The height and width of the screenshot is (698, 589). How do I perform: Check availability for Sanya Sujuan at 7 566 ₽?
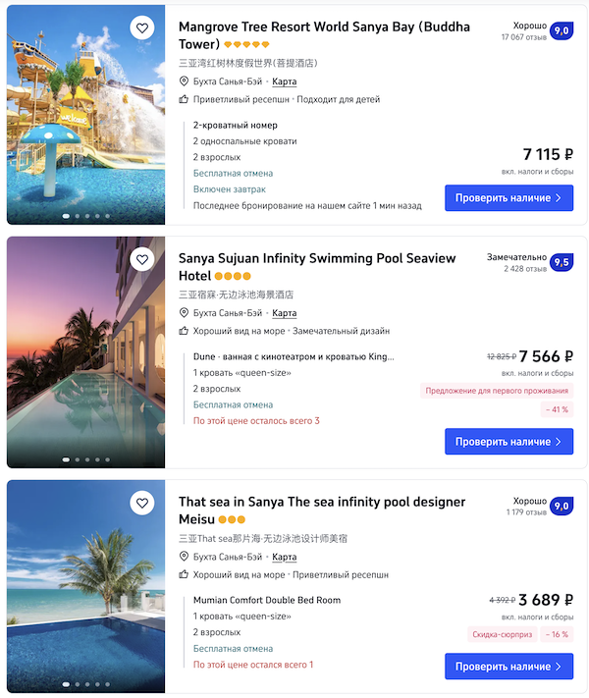coord(509,442)
